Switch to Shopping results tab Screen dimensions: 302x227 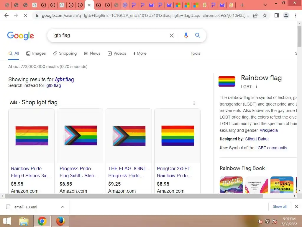(65, 53)
